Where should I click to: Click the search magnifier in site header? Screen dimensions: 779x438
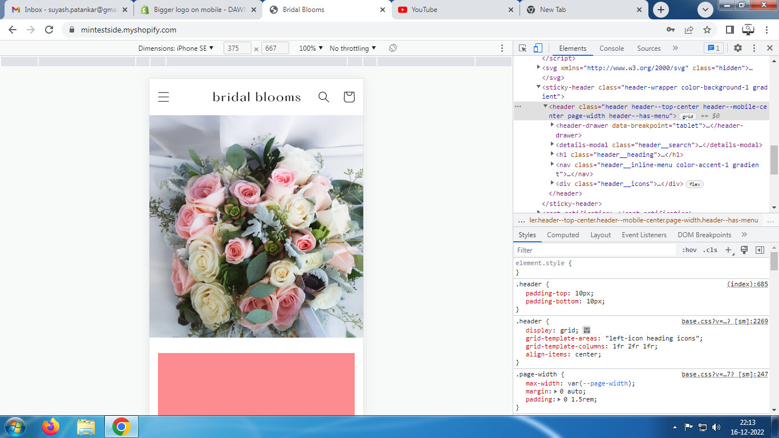324,97
